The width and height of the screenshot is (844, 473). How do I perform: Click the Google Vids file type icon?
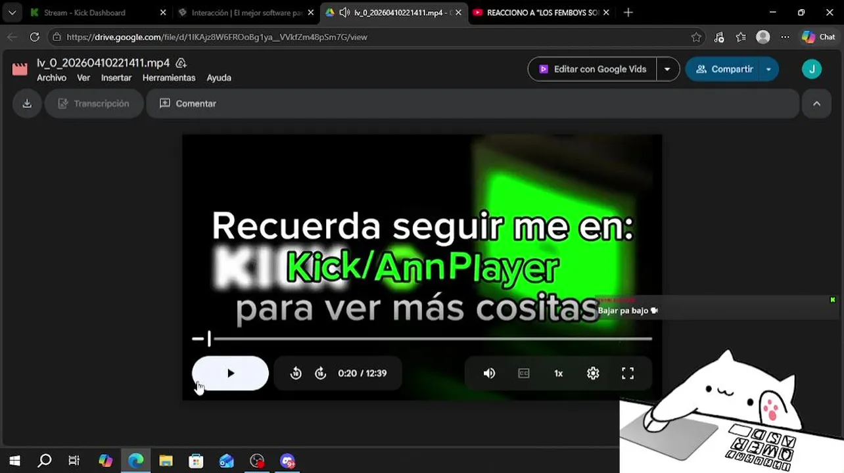point(20,69)
